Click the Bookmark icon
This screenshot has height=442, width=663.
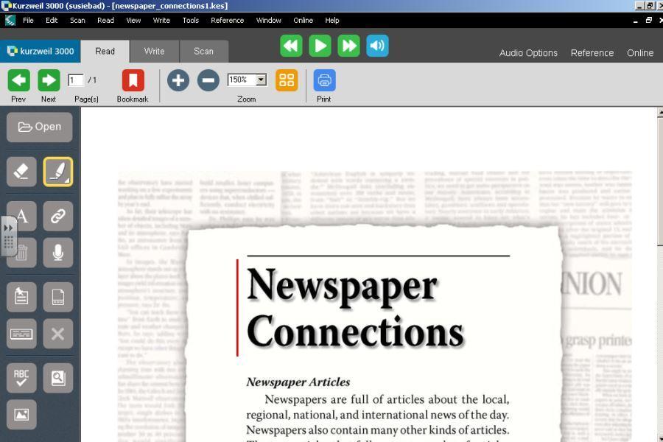[133, 80]
